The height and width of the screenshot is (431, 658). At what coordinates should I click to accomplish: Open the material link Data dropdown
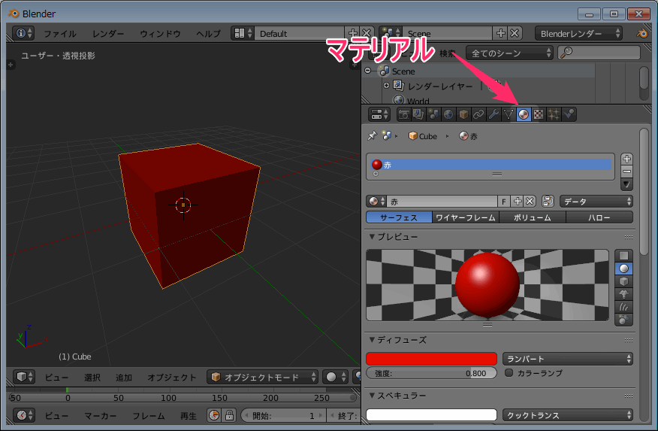coord(596,202)
